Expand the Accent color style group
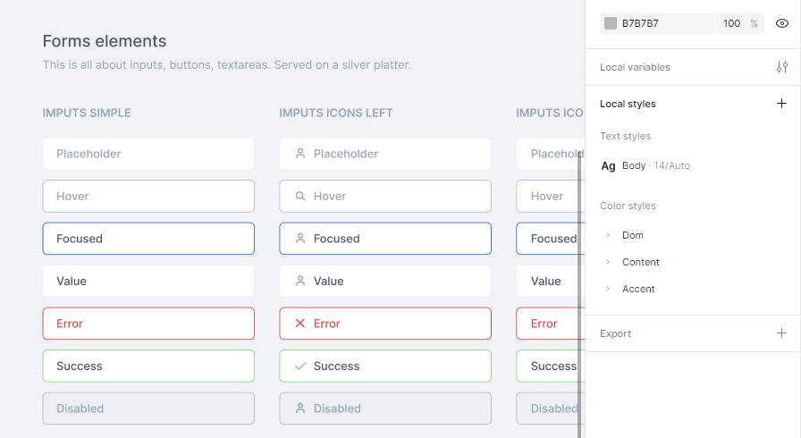 click(608, 289)
